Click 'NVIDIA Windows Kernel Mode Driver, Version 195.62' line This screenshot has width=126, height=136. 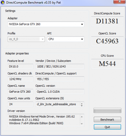click(42, 116)
